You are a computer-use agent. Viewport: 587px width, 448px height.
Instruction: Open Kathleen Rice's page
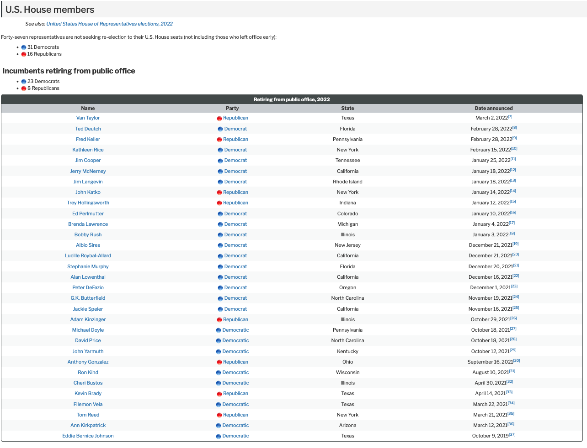click(x=88, y=150)
